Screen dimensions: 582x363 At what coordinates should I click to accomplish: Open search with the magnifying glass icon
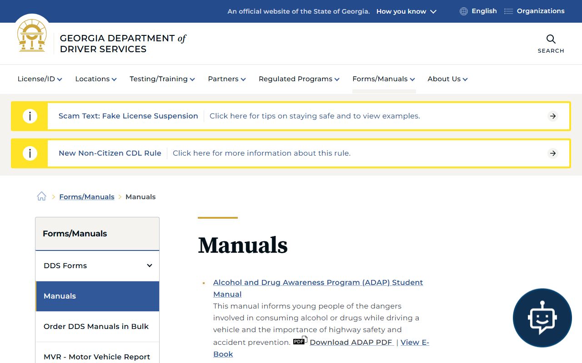point(551,39)
